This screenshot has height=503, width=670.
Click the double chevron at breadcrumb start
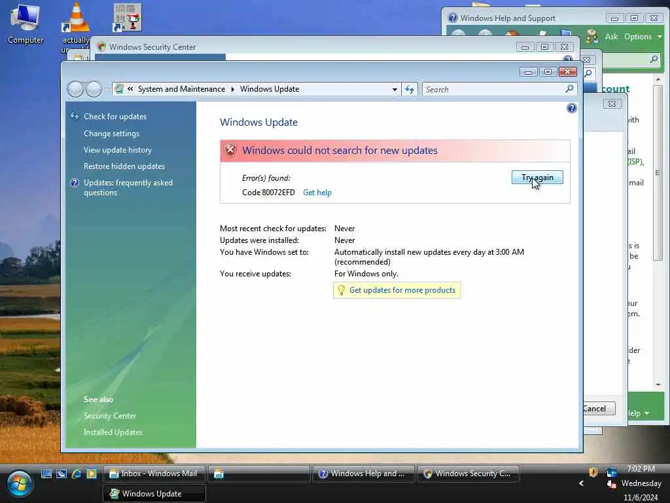pos(130,89)
